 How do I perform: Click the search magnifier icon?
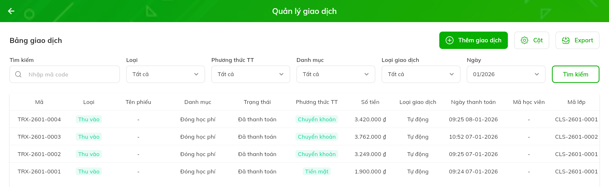tap(18, 74)
